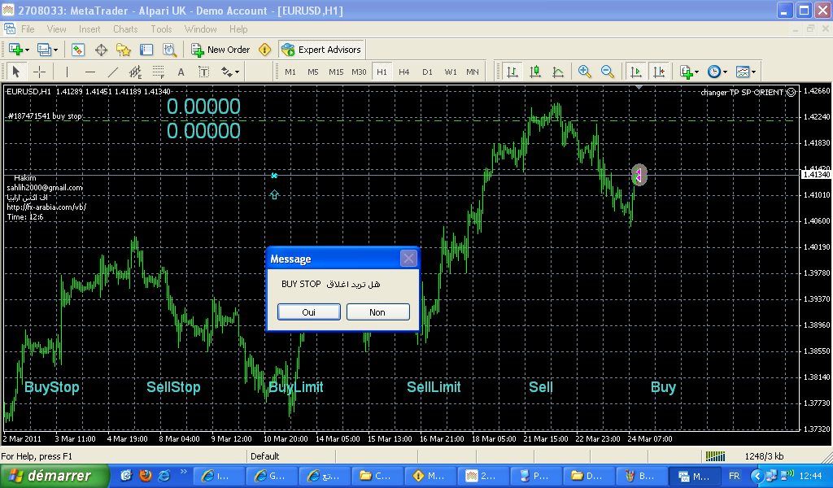Click the New Chart icon

(x=16, y=50)
